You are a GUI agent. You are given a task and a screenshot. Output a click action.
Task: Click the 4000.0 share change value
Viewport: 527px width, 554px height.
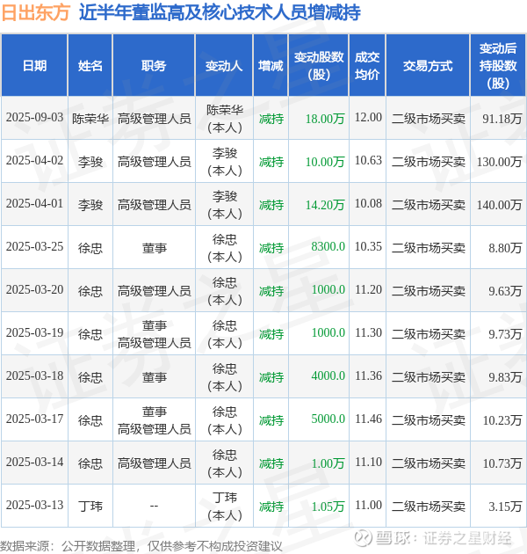click(328, 376)
